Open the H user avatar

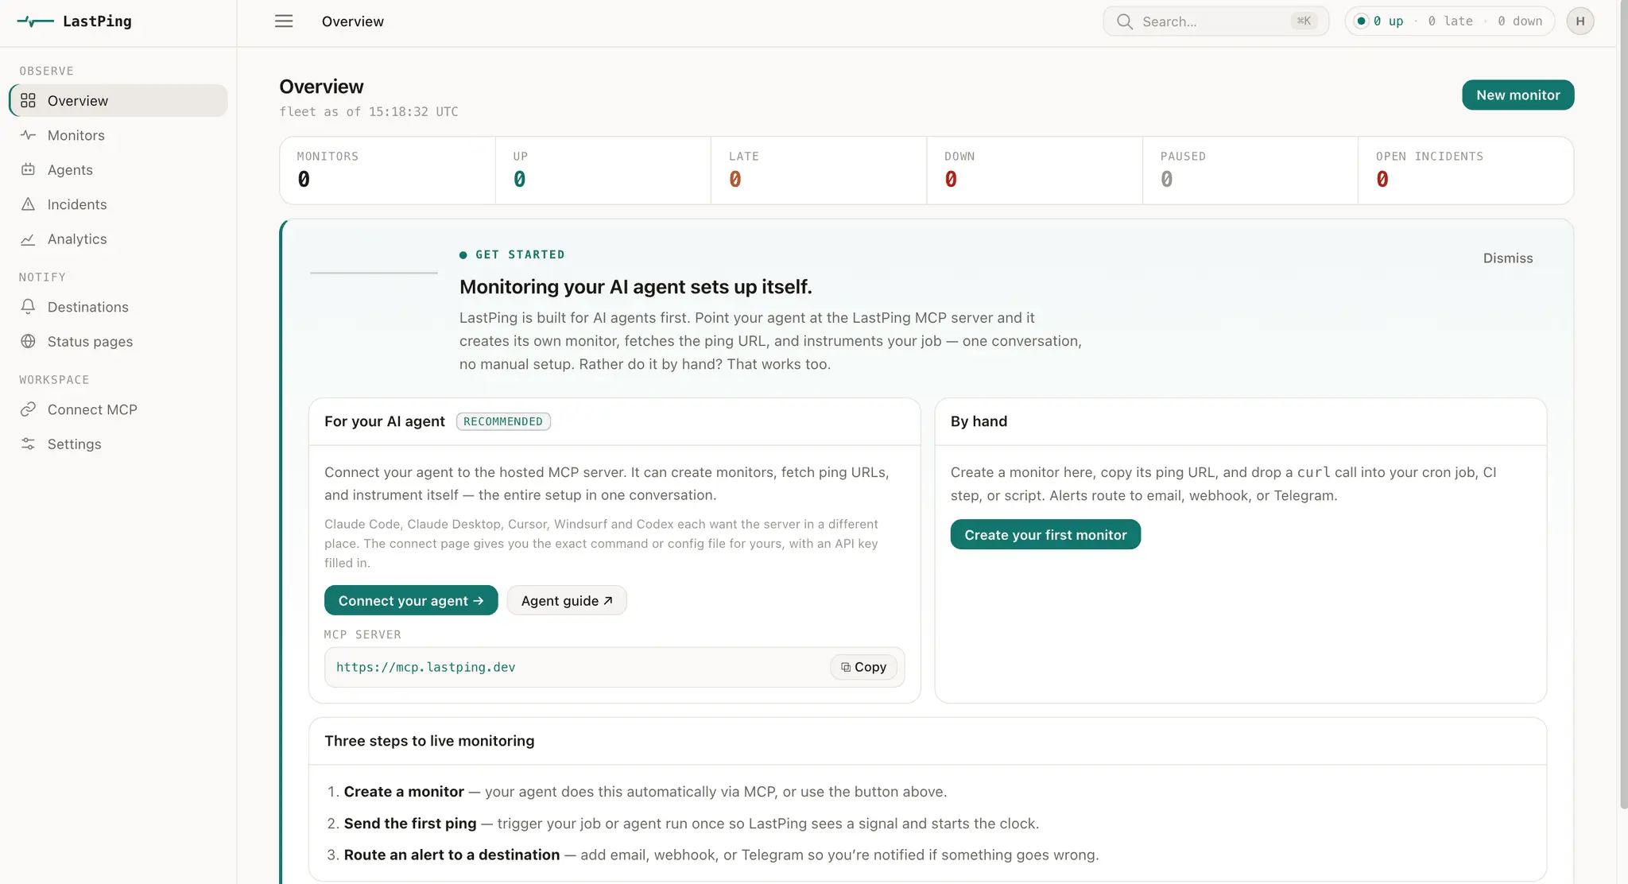coord(1580,21)
